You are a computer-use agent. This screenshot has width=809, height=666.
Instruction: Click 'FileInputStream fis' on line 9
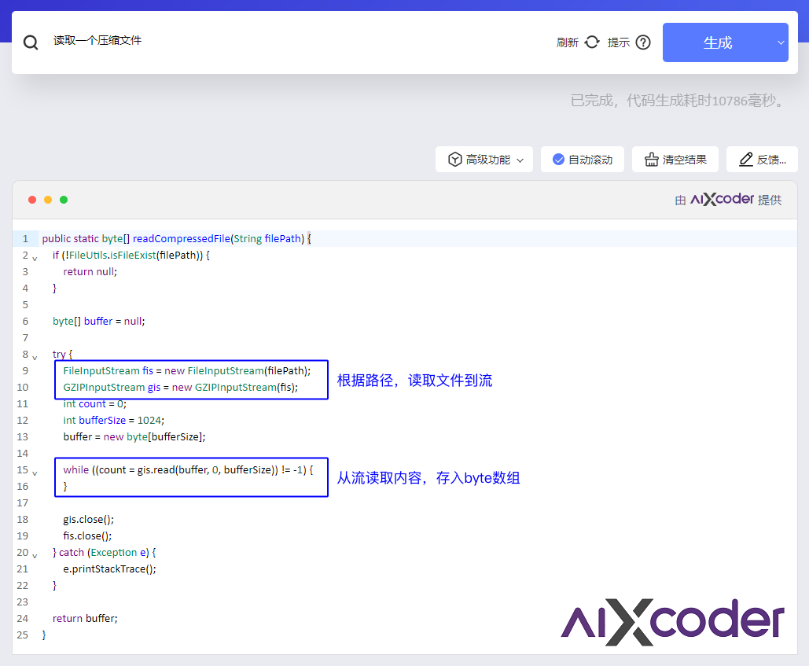point(108,370)
